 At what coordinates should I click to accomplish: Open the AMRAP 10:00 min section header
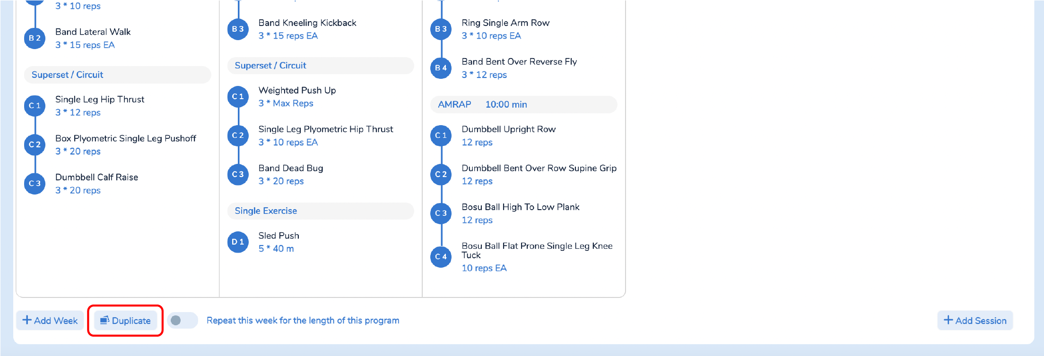click(523, 104)
